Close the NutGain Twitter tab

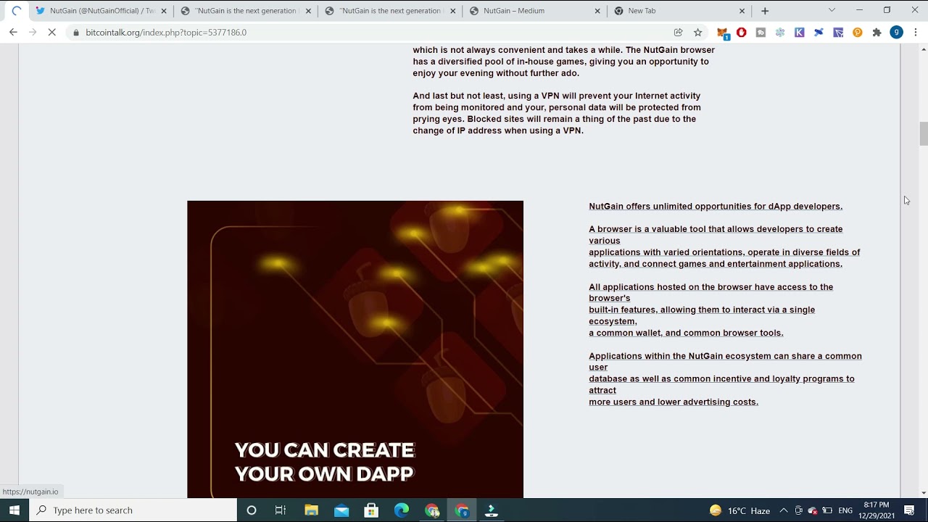tap(164, 11)
